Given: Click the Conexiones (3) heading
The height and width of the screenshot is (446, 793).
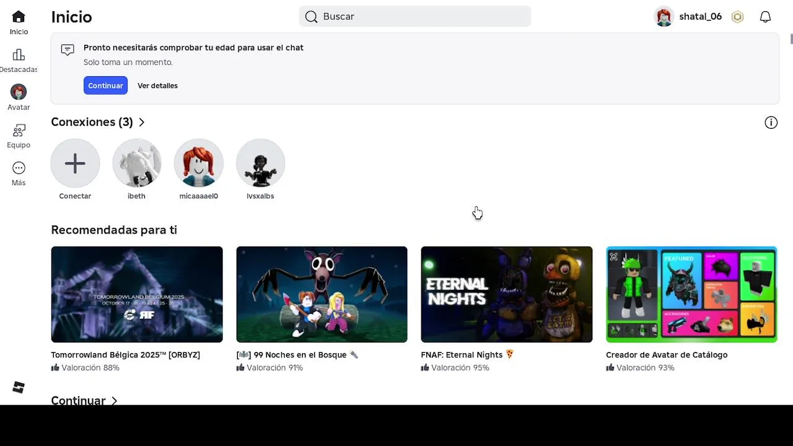Looking at the screenshot, I should tap(92, 122).
